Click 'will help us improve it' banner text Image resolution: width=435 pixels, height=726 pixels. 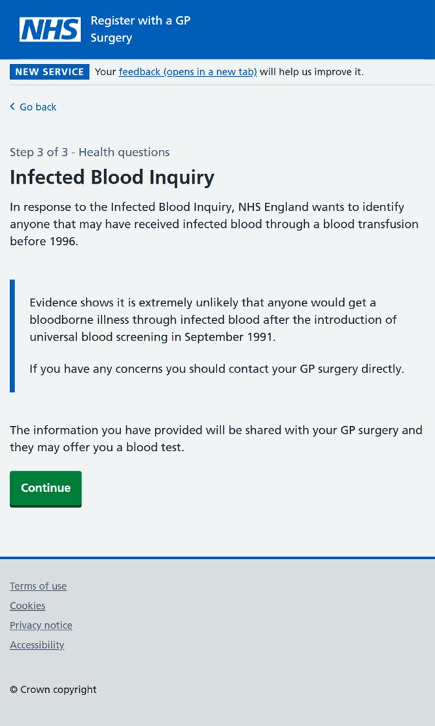pyautogui.click(x=311, y=72)
